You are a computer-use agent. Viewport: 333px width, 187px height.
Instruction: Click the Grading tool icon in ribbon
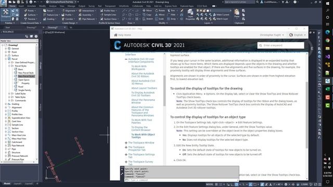pos(45,19)
